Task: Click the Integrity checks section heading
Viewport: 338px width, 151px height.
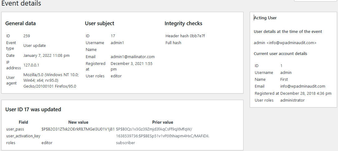Action: pos(183,23)
